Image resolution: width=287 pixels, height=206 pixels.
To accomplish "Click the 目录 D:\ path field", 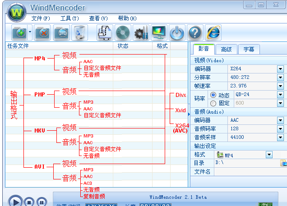I will click(x=247, y=163).
